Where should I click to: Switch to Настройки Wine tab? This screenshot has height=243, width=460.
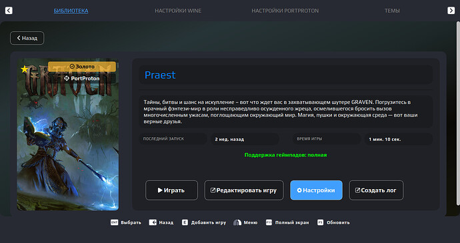tap(178, 11)
